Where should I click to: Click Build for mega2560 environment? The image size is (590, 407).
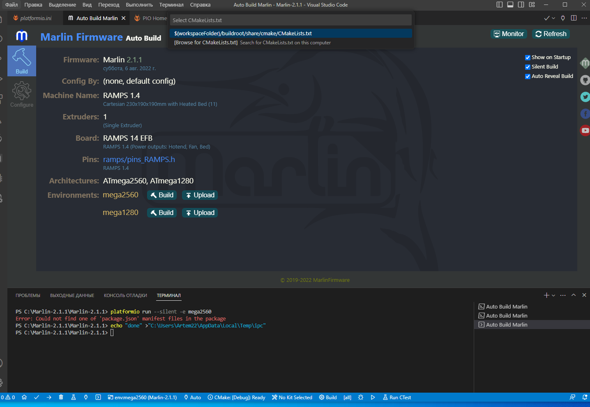click(x=162, y=195)
